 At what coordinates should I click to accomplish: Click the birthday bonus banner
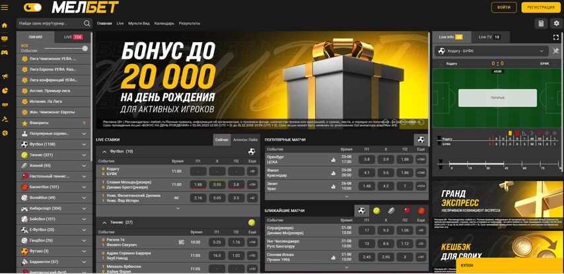click(262, 81)
